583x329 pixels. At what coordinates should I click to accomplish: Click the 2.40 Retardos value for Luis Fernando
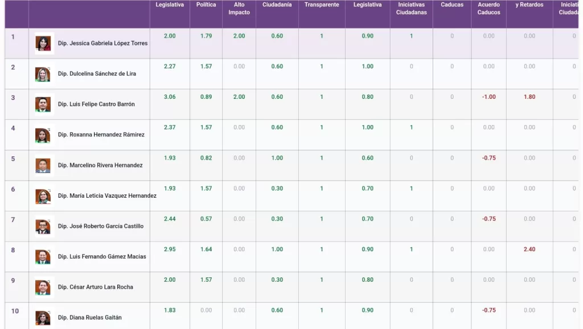(x=529, y=249)
